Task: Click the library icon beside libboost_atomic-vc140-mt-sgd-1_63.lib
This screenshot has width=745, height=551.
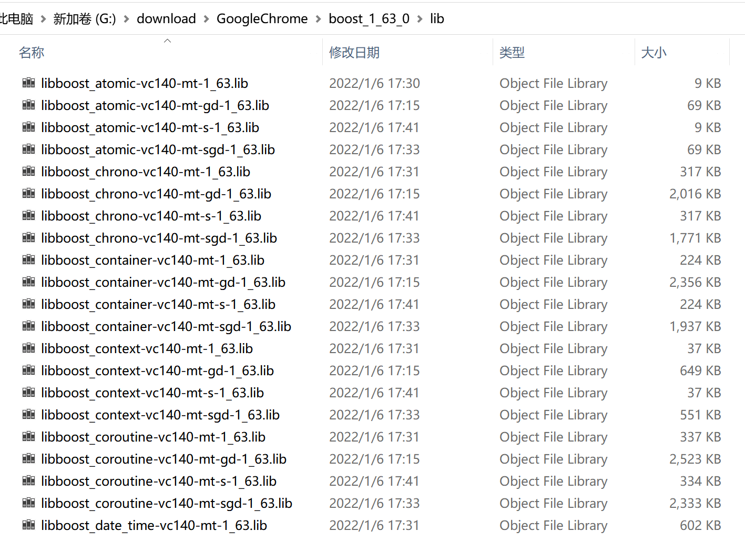Action: 28,149
